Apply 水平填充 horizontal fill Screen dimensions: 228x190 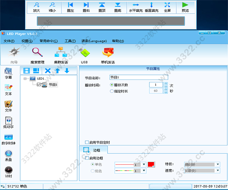136,7
